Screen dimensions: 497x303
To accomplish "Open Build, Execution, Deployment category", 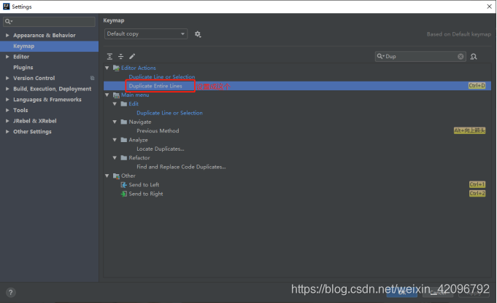I will click(53, 89).
